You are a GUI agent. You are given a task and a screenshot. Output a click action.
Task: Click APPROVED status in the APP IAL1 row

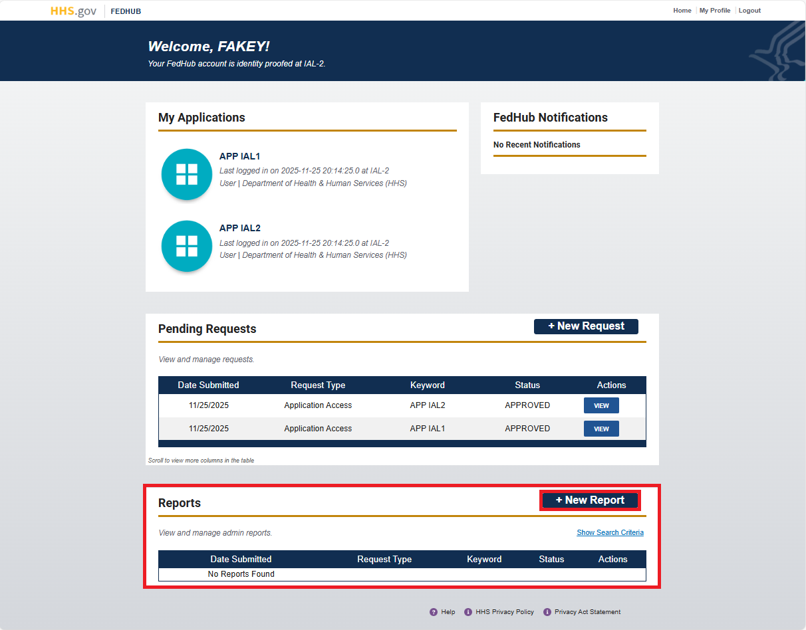(527, 429)
